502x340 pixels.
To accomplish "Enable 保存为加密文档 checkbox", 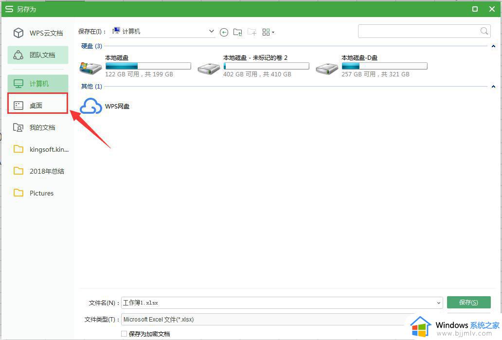I will coord(124,334).
